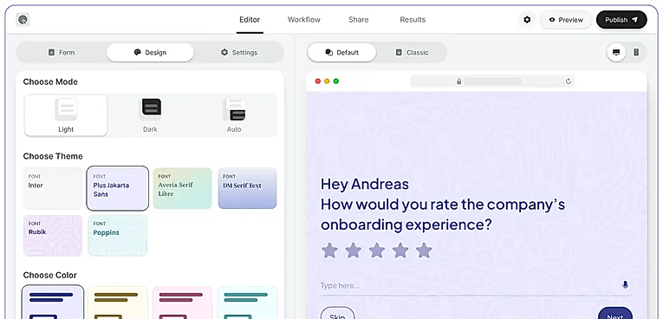The width and height of the screenshot is (663, 319).
Task: Choose the Auto mode option
Action: pos(234,115)
